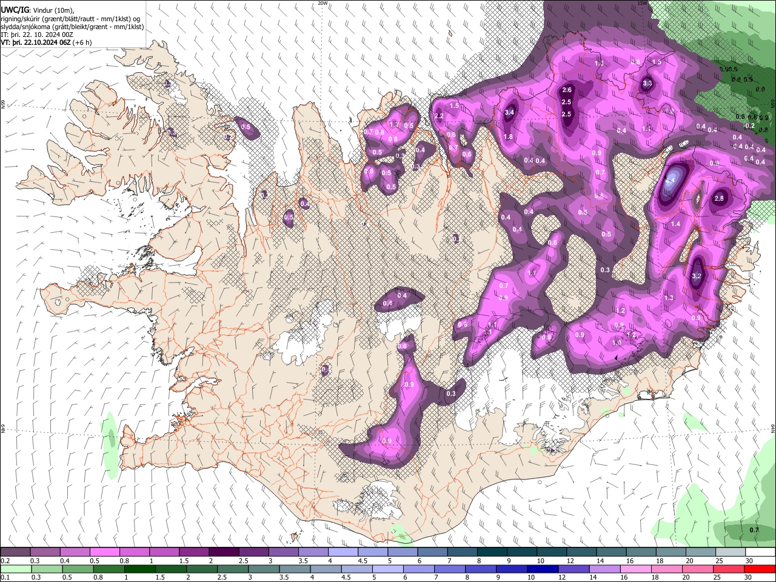Screen dimensions: 776x582
Task: Click the 'UWC/IG: Vindur (10m),' title line
Action: pos(38,10)
